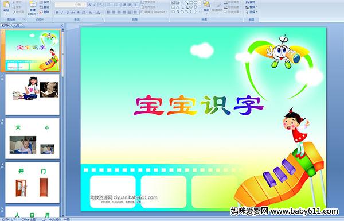Click the Reset slide (重设) icon

(x=41, y=7)
